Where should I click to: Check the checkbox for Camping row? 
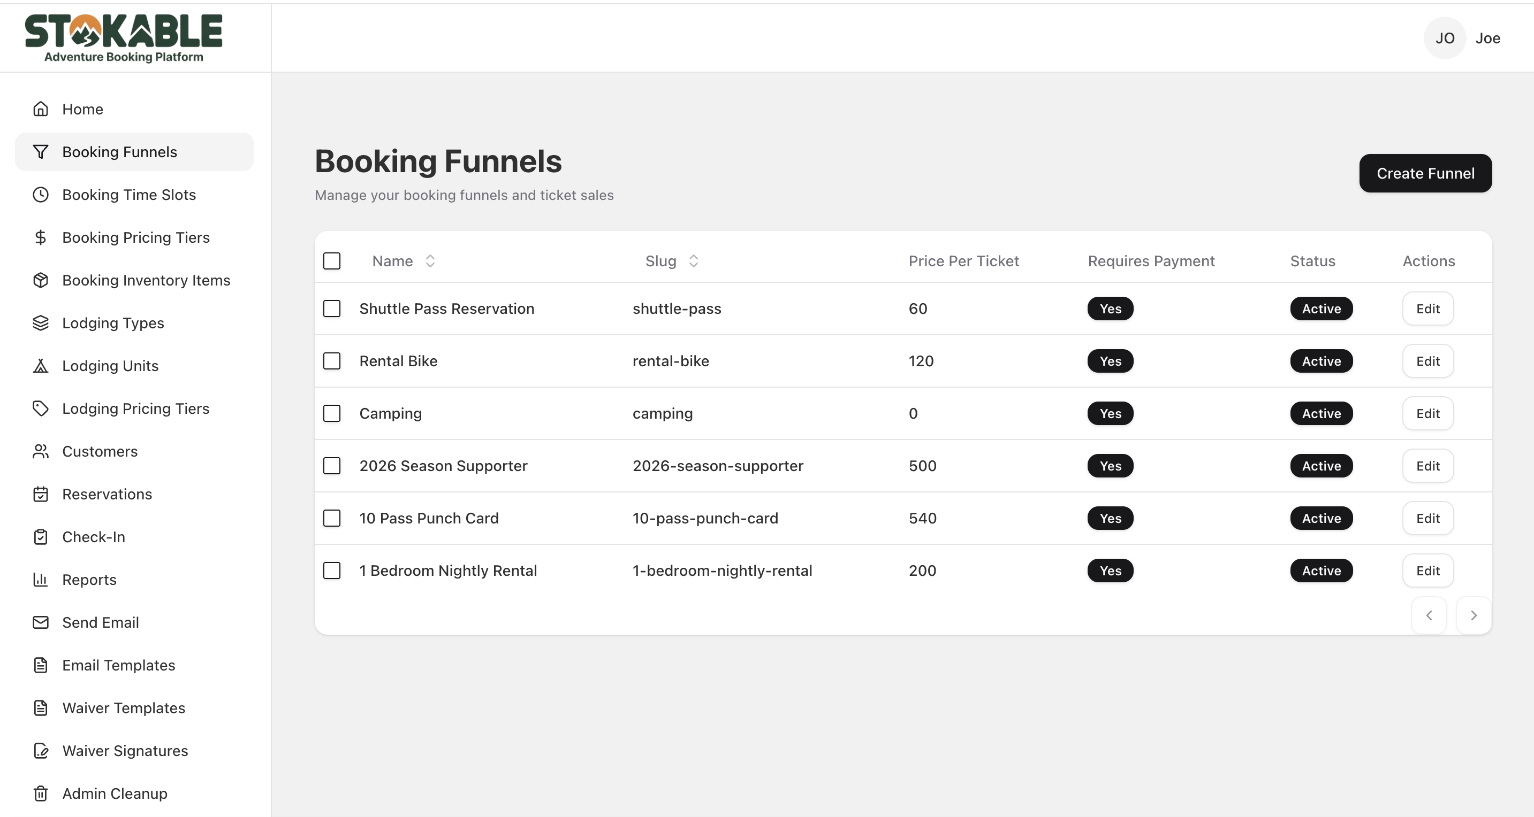tap(332, 413)
